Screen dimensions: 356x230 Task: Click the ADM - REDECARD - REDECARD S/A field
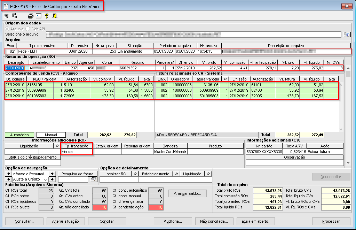pos(207,135)
